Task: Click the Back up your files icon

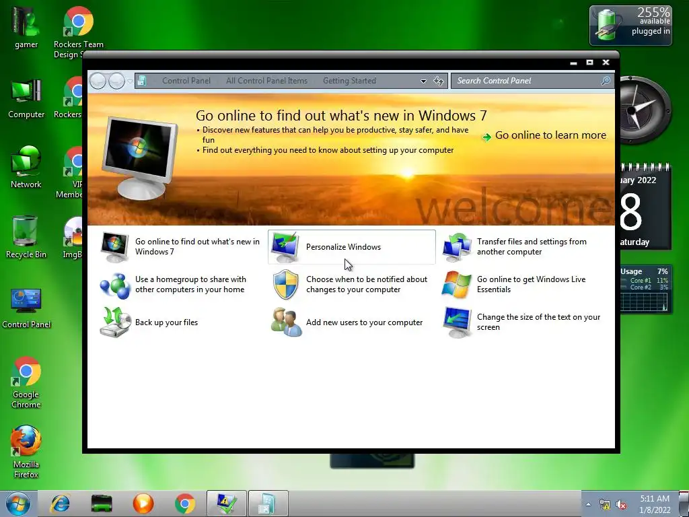Action: [115, 322]
